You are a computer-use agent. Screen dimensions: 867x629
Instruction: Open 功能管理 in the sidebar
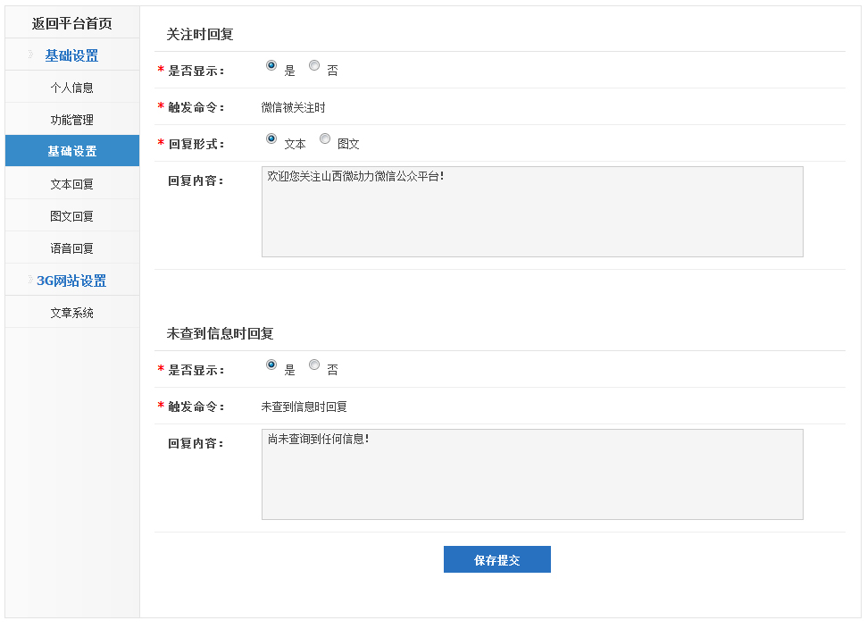pos(71,120)
